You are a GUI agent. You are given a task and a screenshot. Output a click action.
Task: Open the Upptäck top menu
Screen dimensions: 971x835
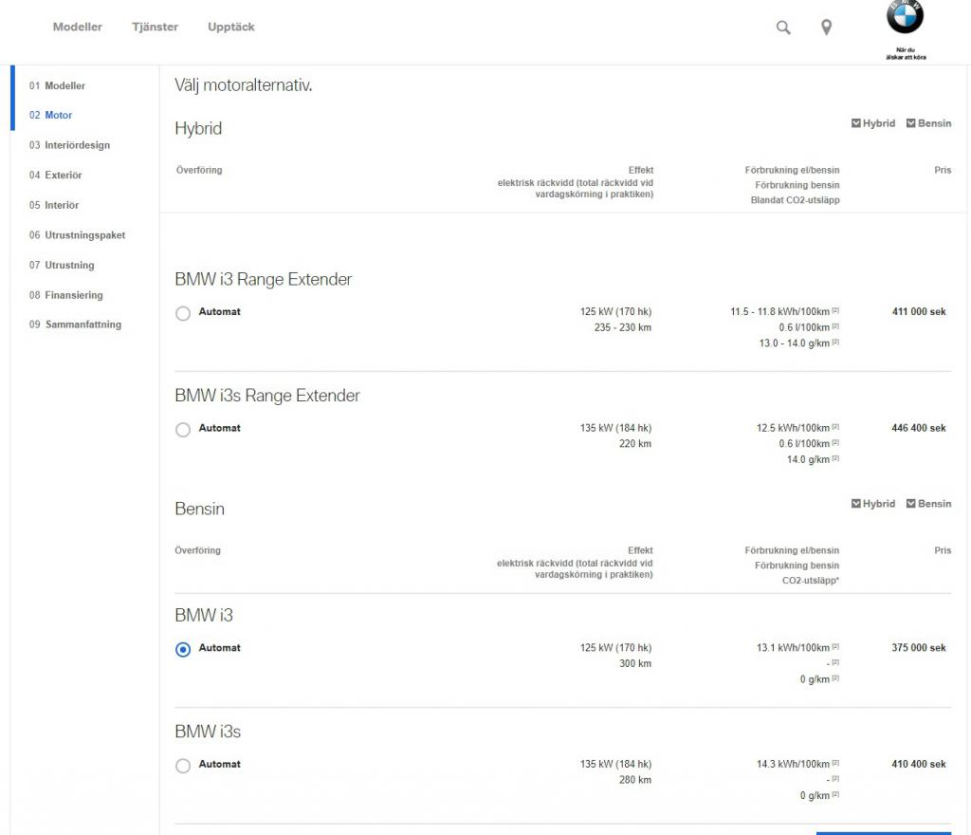231,27
